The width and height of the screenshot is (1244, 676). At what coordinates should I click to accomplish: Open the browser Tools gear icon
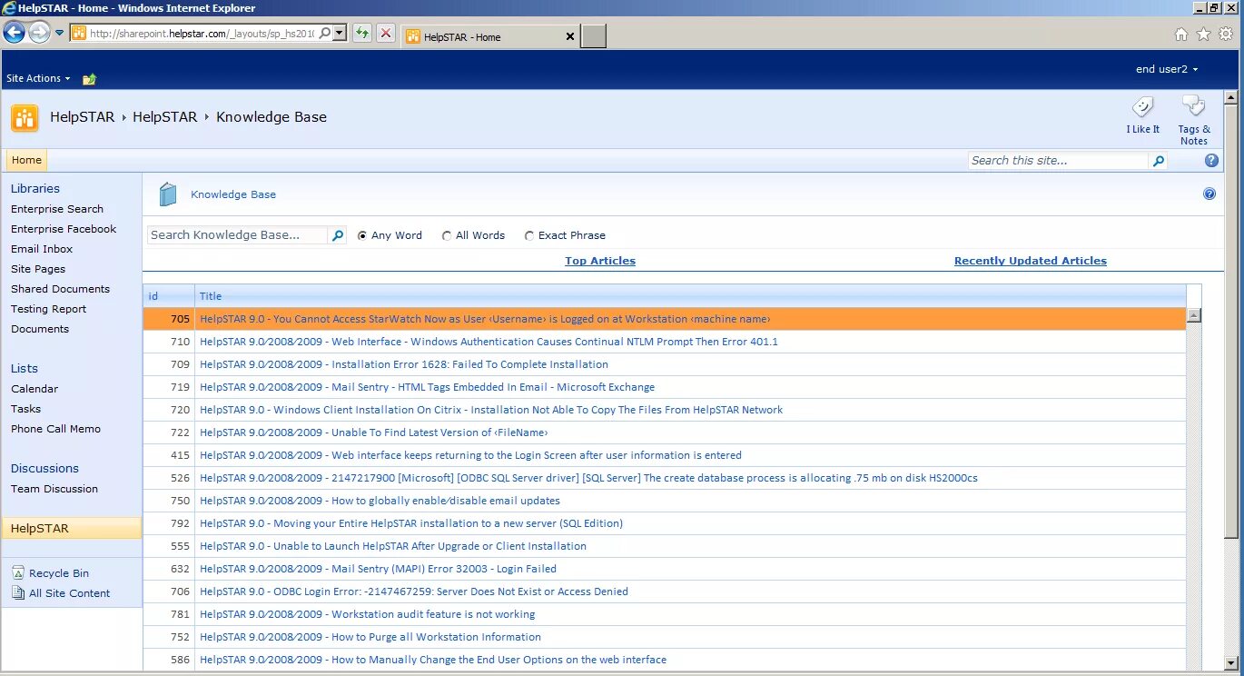[x=1226, y=34]
